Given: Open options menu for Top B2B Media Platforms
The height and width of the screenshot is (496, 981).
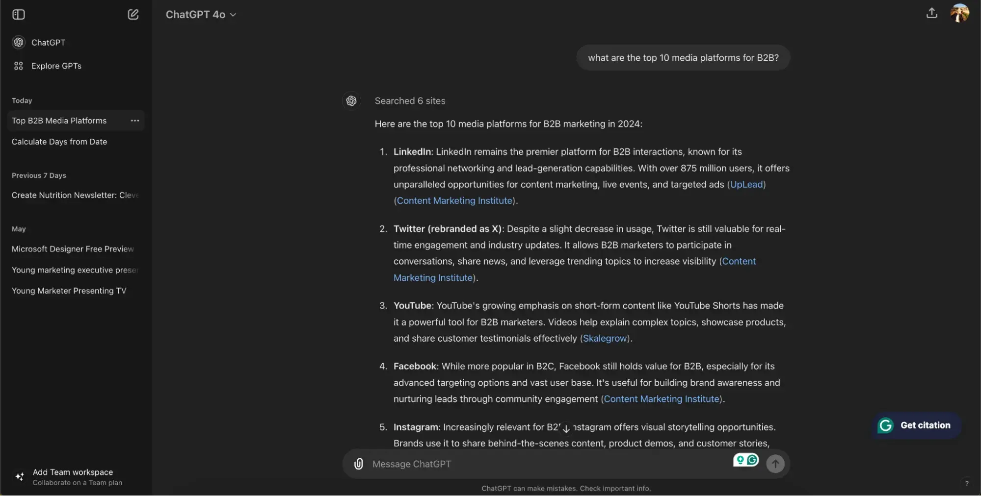Looking at the screenshot, I should (135, 121).
